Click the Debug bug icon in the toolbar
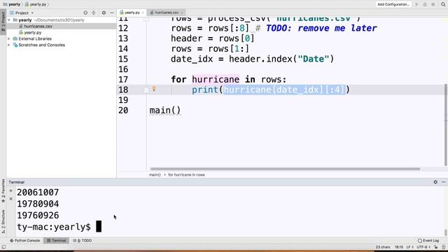This screenshot has height=252, width=448. 425,4
